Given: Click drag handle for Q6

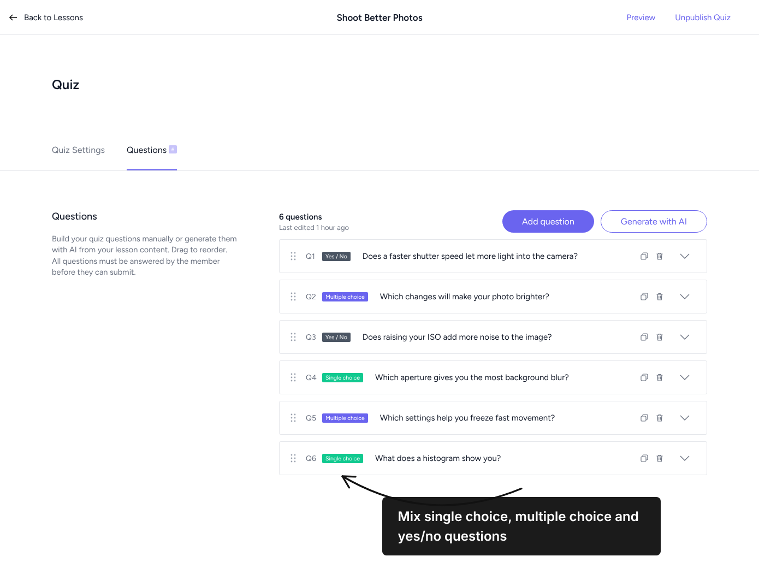Looking at the screenshot, I should coord(293,458).
